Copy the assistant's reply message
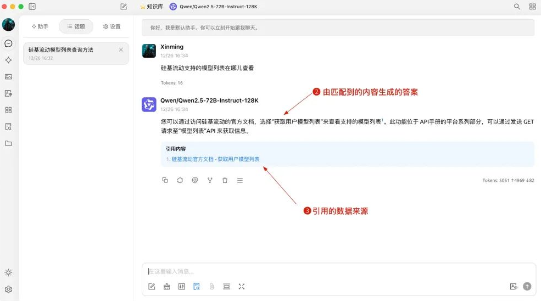Image resolution: width=541 pixels, height=301 pixels. click(165, 180)
